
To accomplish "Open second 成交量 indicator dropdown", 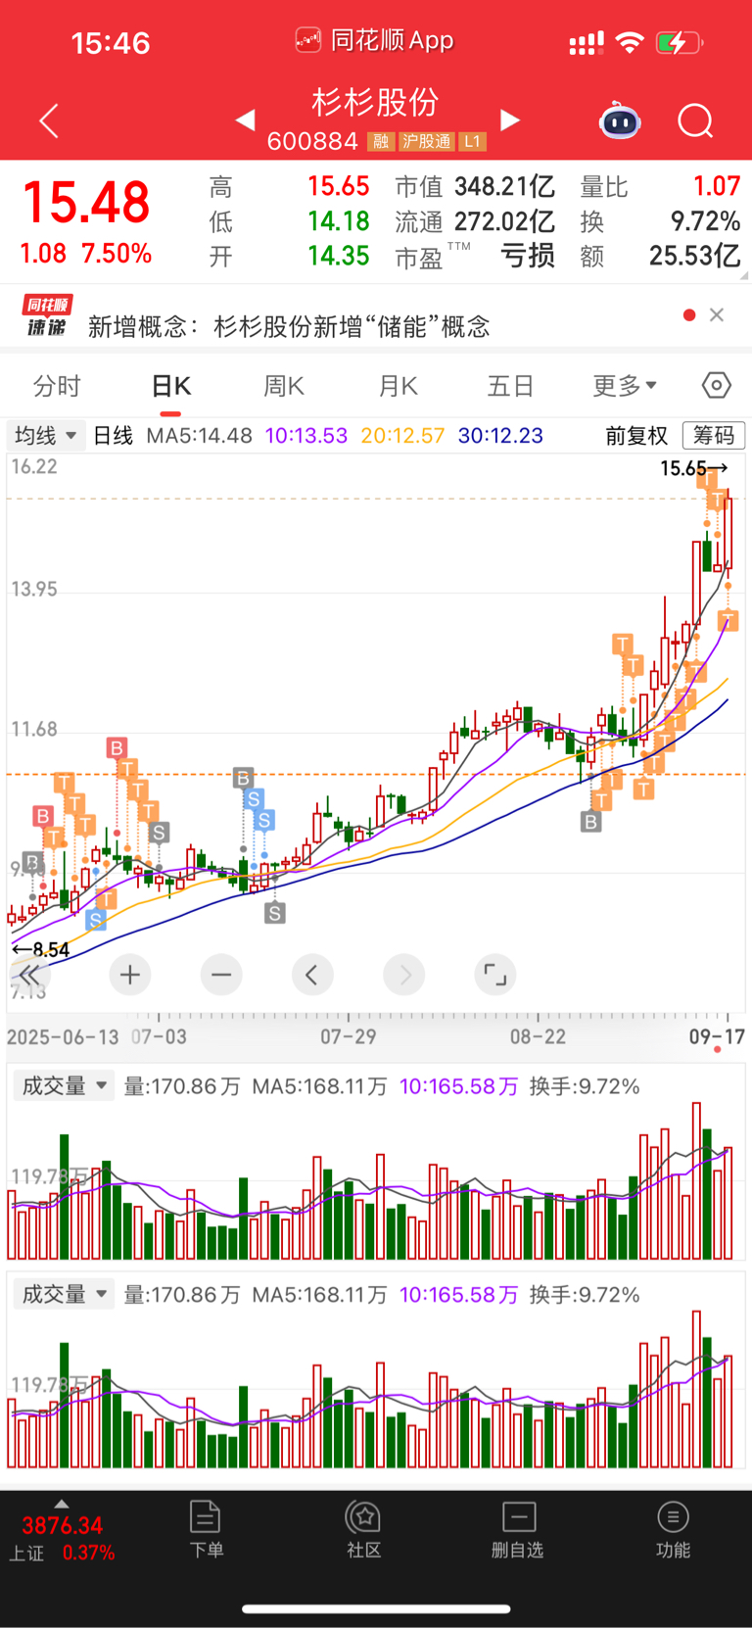I will point(63,1294).
